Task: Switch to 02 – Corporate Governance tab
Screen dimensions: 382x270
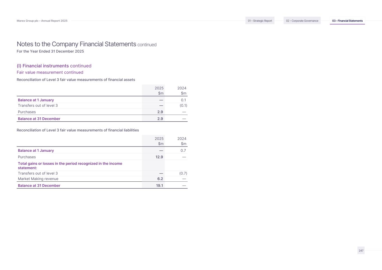Action: point(302,21)
